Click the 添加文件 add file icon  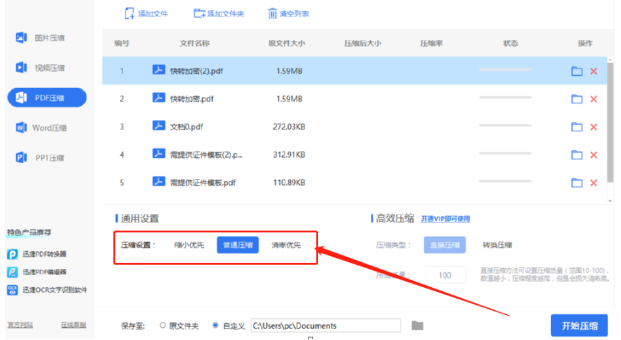(x=129, y=14)
